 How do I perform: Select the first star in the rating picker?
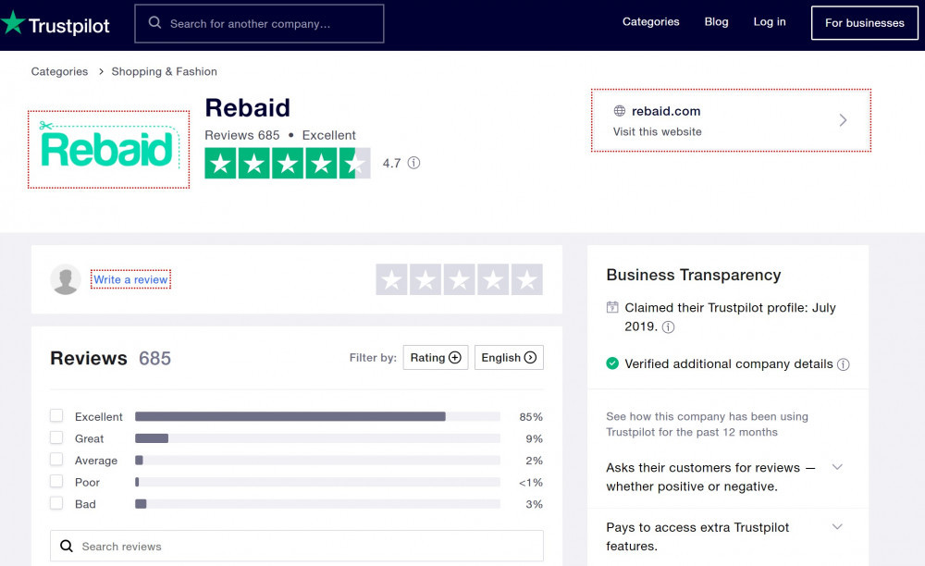[x=391, y=279]
